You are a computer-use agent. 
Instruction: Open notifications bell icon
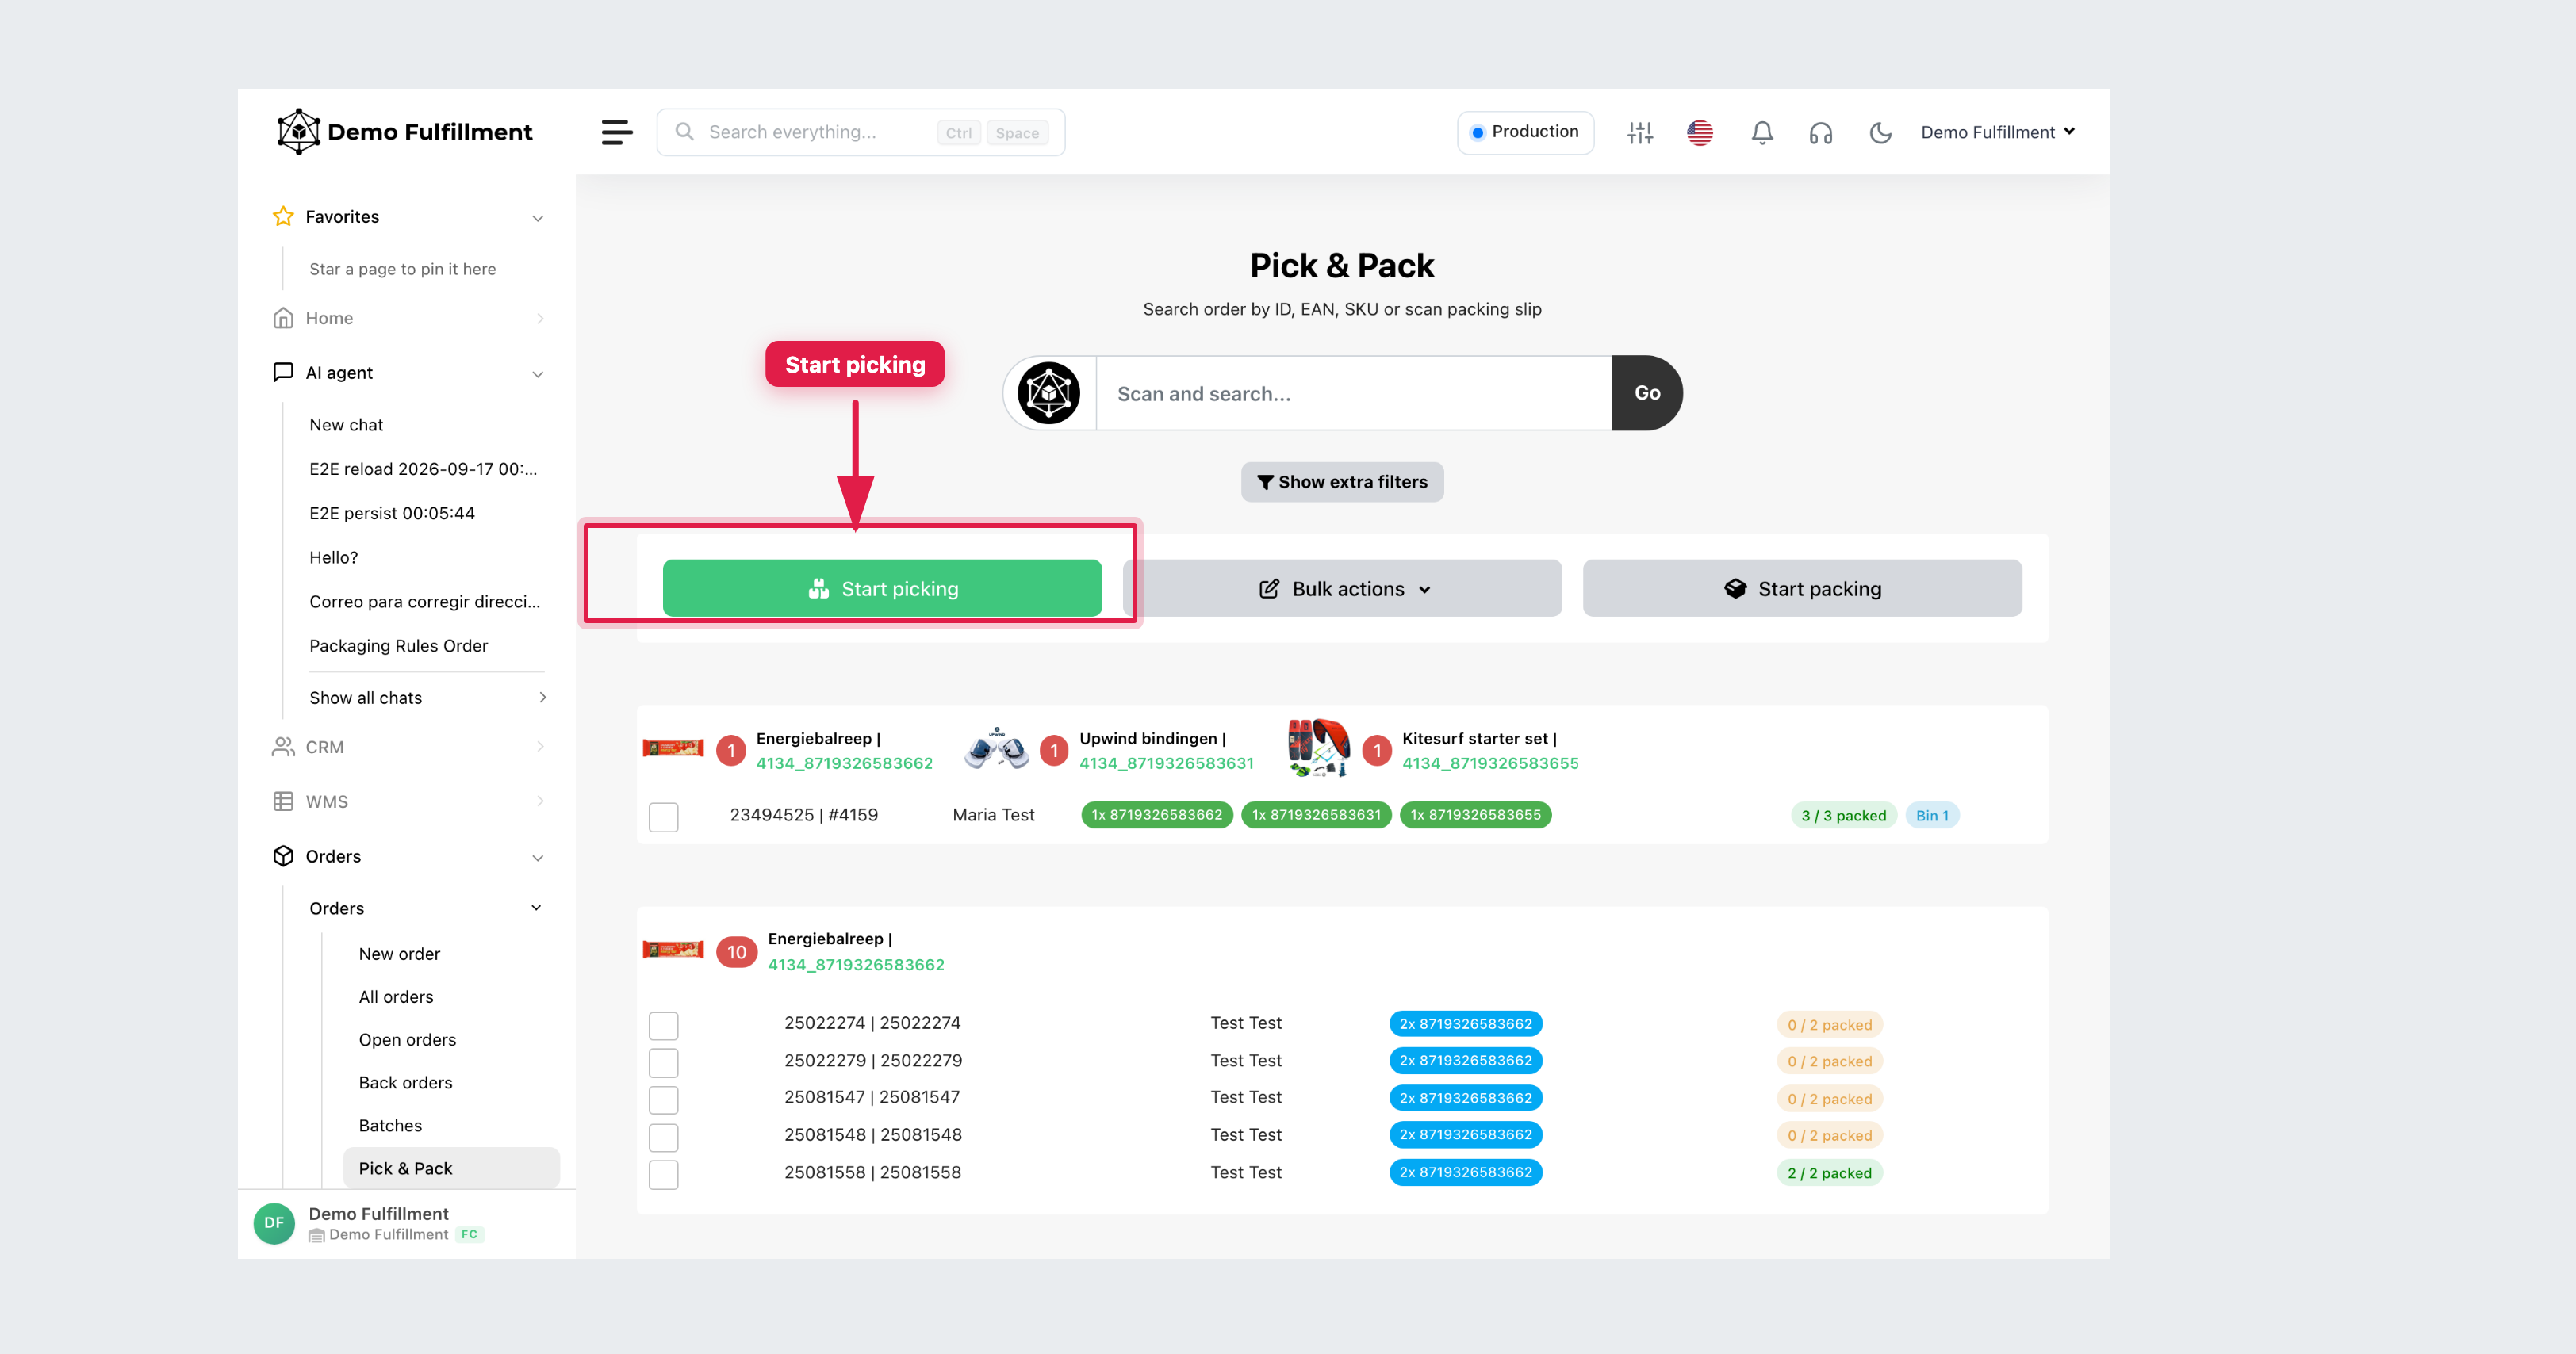1762,132
